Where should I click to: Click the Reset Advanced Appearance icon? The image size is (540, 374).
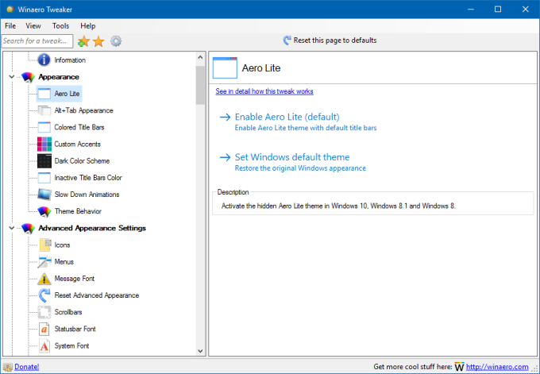(44, 295)
